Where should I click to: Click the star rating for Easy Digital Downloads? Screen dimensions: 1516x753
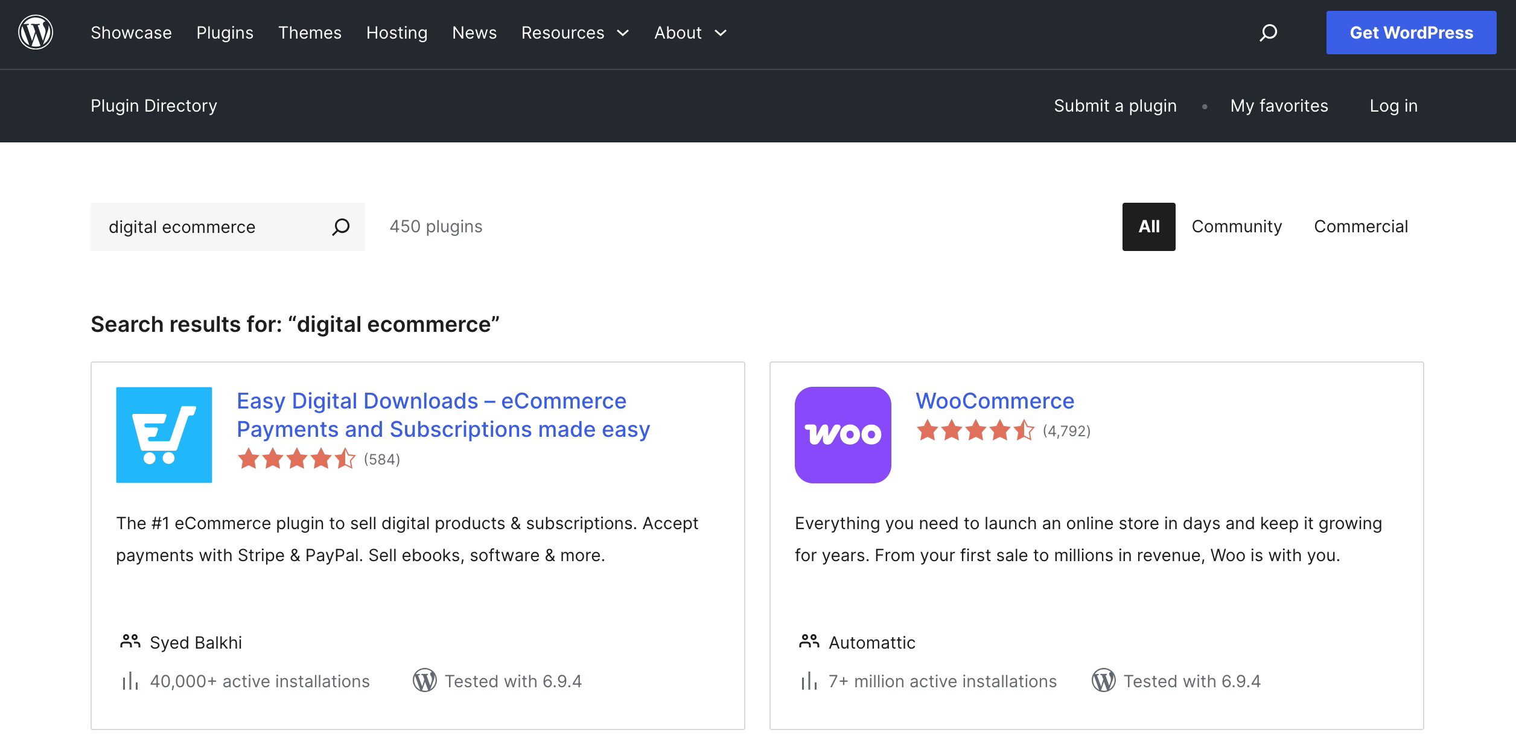point(296,459)
